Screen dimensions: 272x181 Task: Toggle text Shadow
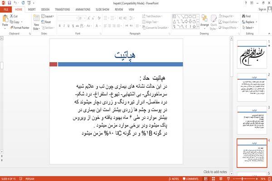coord(73,26)
